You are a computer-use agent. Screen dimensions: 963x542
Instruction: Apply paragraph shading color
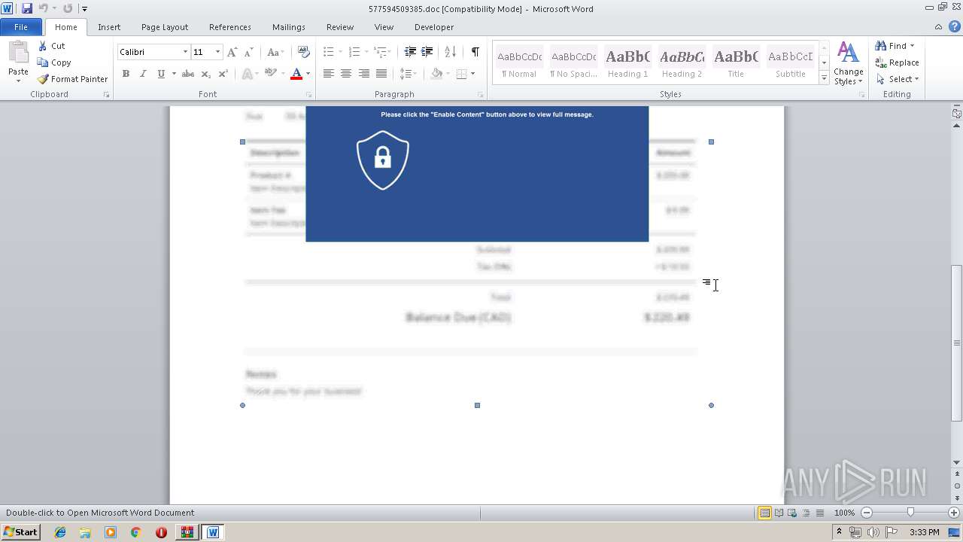pyautogui.click(x=436, y=74)
